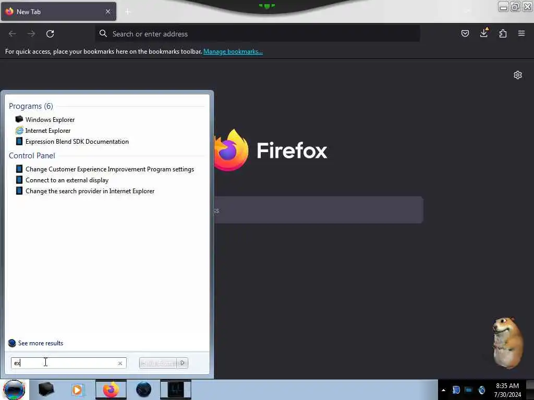The image size is (534, 400).
Task: Click the magnifier in the address bar
Action: 103,33
